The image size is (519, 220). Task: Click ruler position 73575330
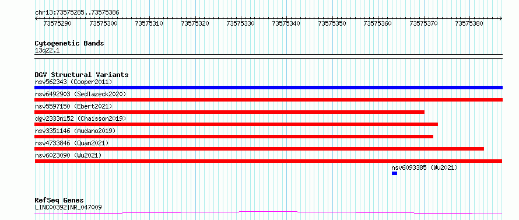pos(241,23)
